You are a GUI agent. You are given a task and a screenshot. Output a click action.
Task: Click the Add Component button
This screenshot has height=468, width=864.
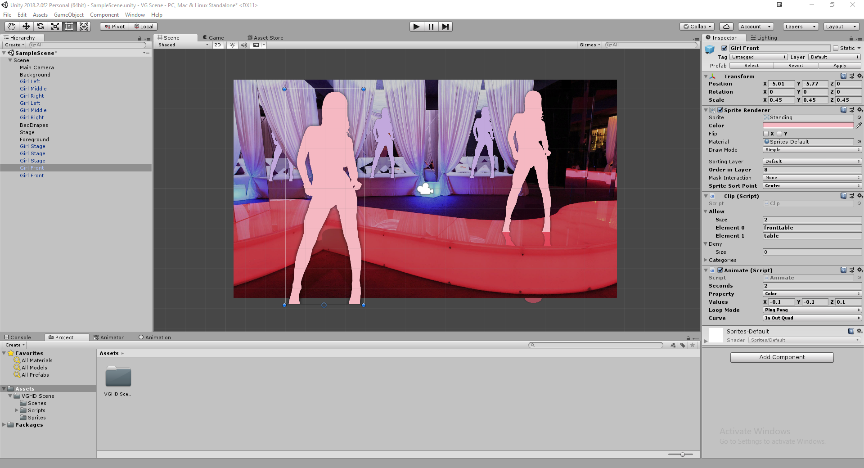(x=782, y=357)
